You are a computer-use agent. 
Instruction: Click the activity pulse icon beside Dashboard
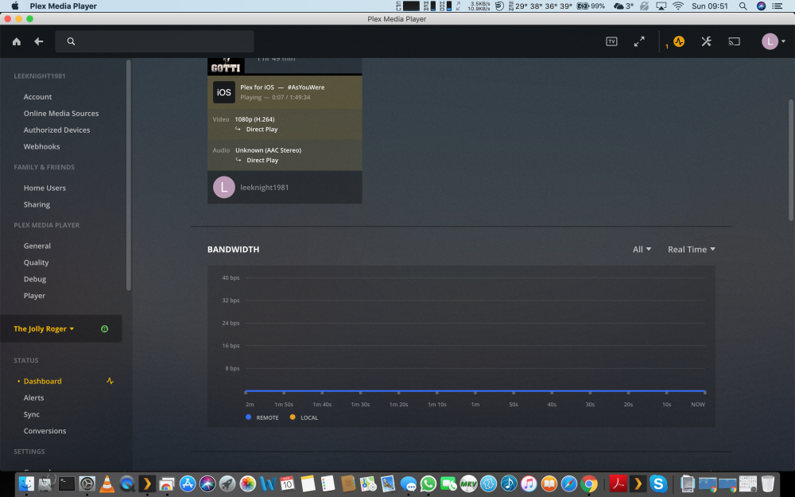pos(110,381)
